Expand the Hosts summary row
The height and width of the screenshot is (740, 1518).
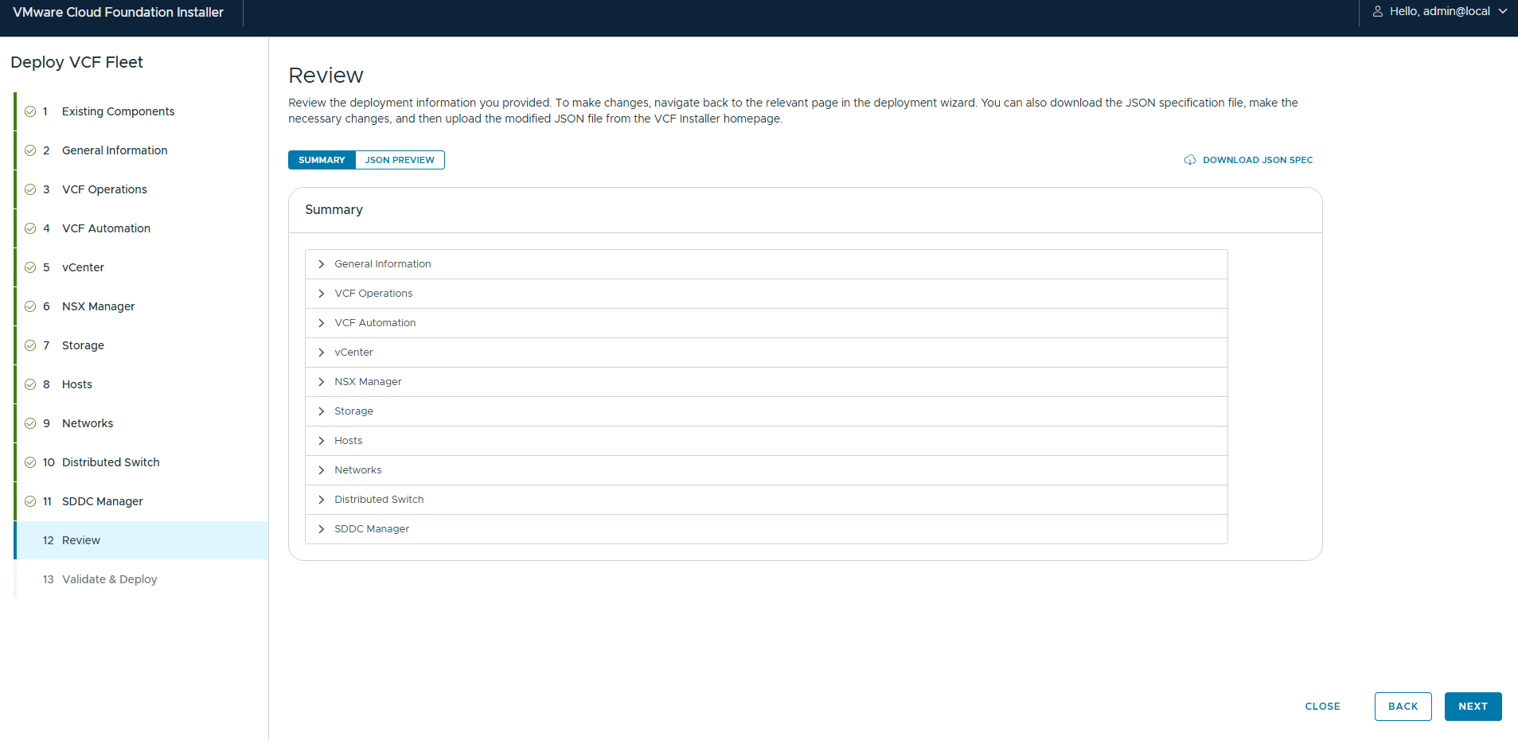click(322, 441)
